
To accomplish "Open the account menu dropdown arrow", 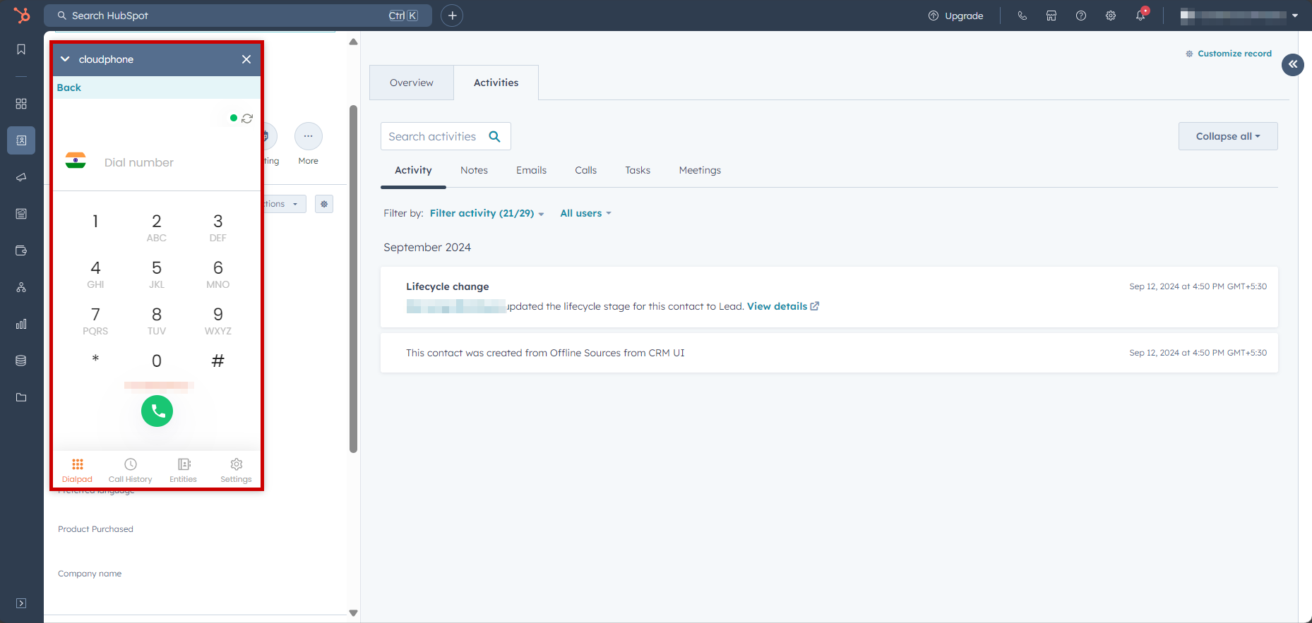I will 1295,16.
